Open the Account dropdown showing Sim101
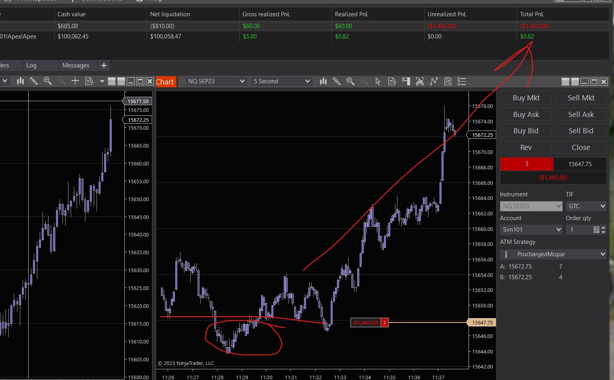The width and height of the screenshot is (614, 380). 531,230
